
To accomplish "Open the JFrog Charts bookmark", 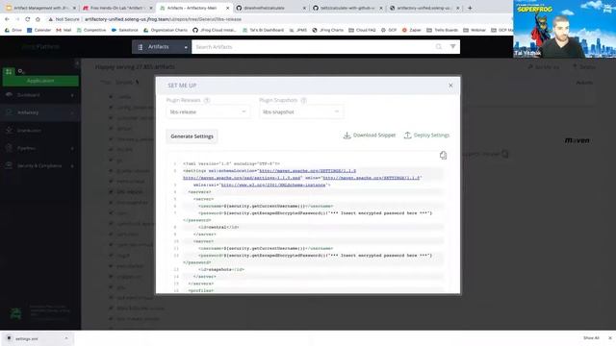I will click(x=327, y=30).
